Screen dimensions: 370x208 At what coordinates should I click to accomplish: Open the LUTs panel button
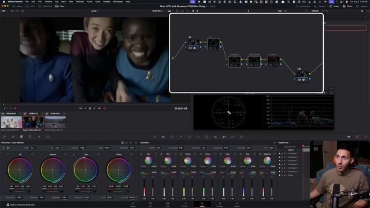pos(31,6)
